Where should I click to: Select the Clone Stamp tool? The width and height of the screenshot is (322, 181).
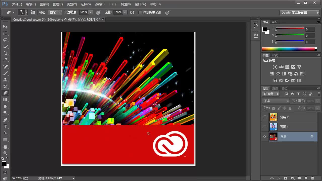click(5, 80)
